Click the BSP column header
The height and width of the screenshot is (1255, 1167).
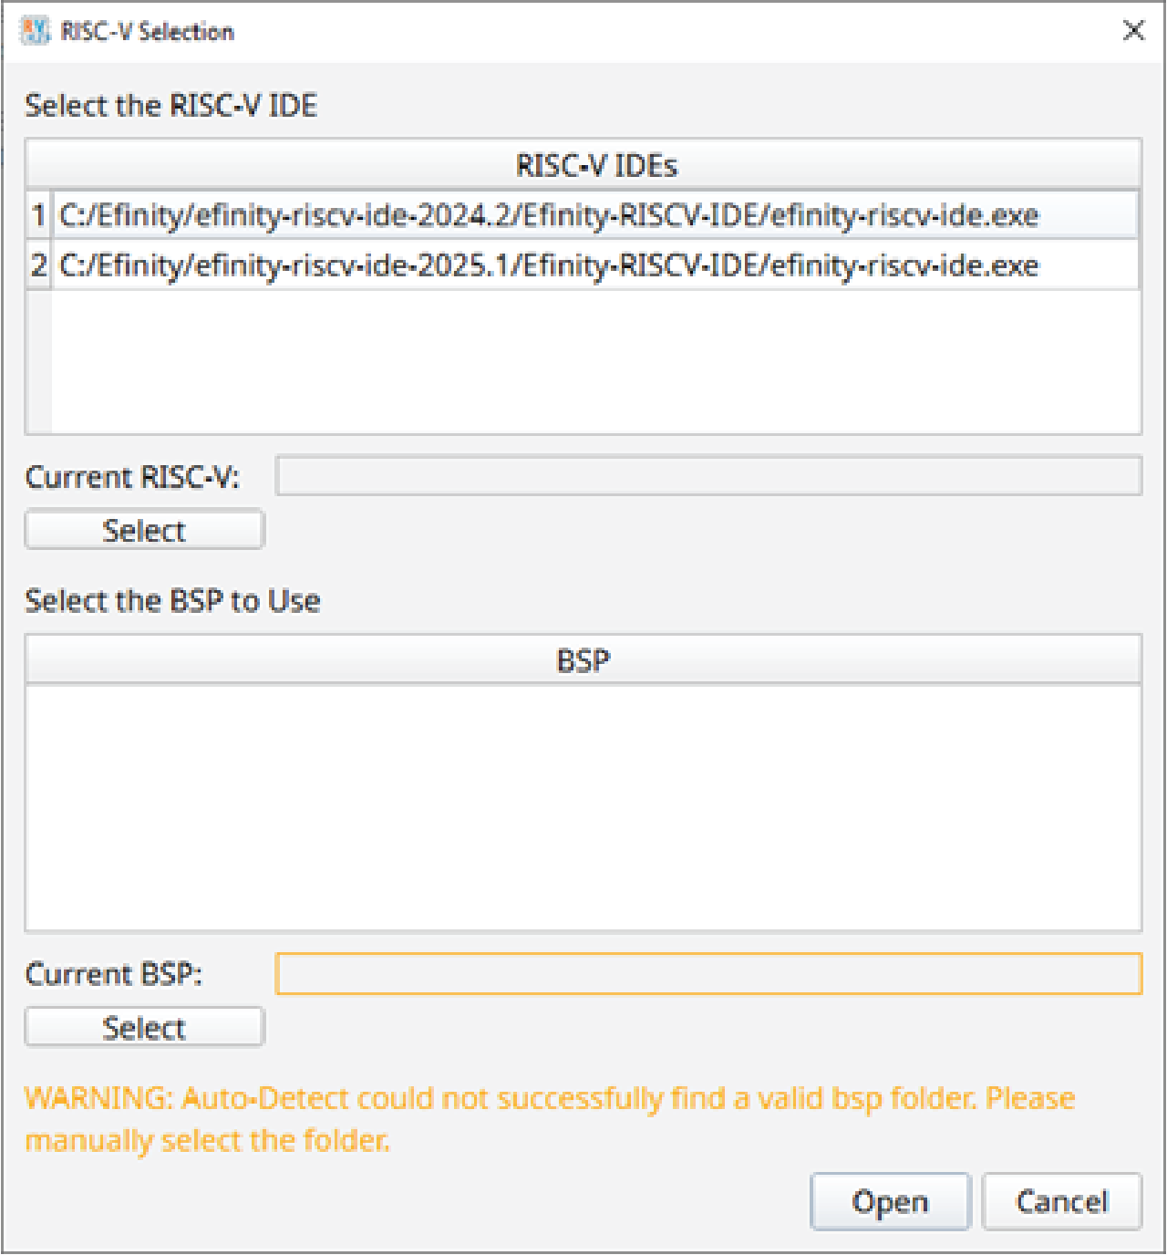(x=583, y=659)
